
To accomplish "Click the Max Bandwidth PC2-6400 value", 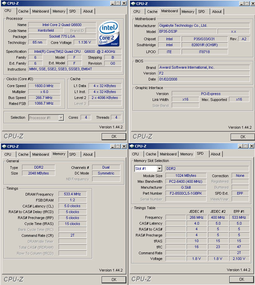I will (x=186, y=181).
